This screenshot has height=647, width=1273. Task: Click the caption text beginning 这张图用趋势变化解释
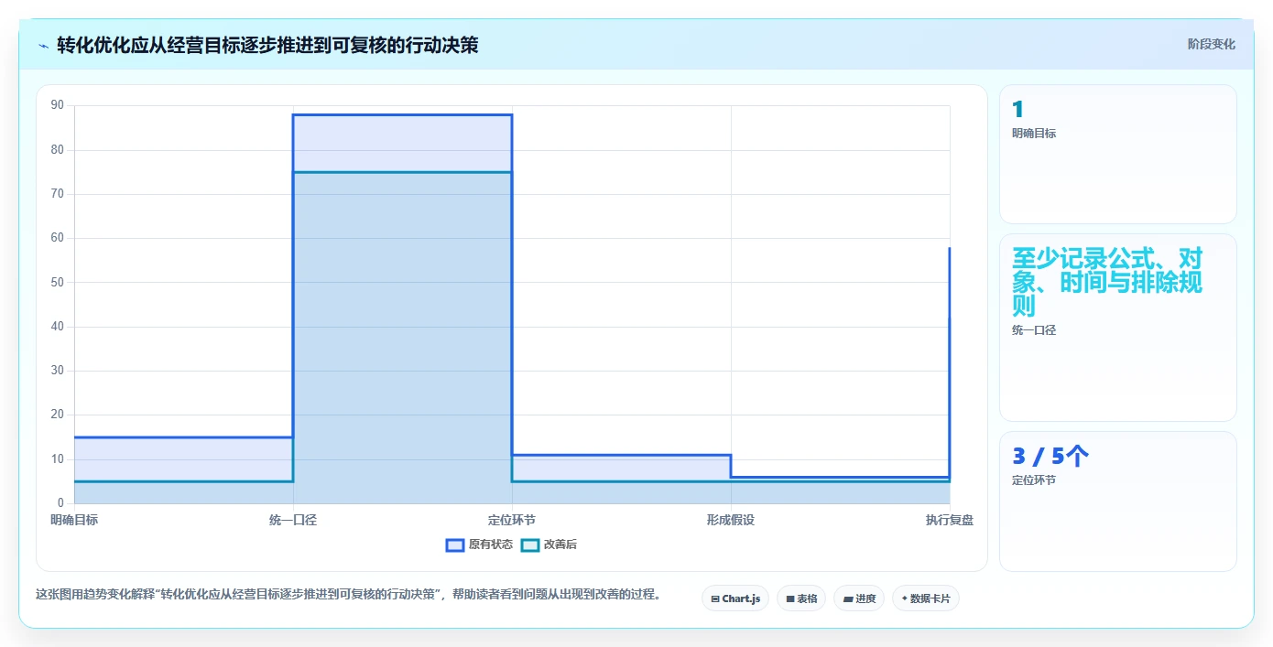pos(348,594)
